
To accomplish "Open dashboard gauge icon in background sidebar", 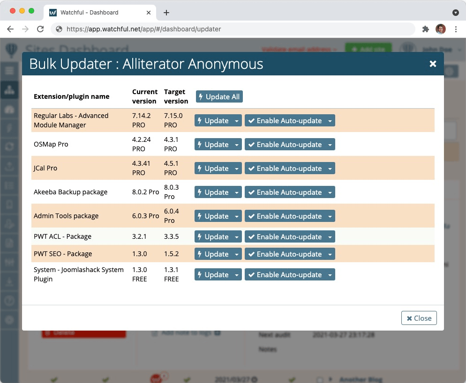I will point(9,110).
